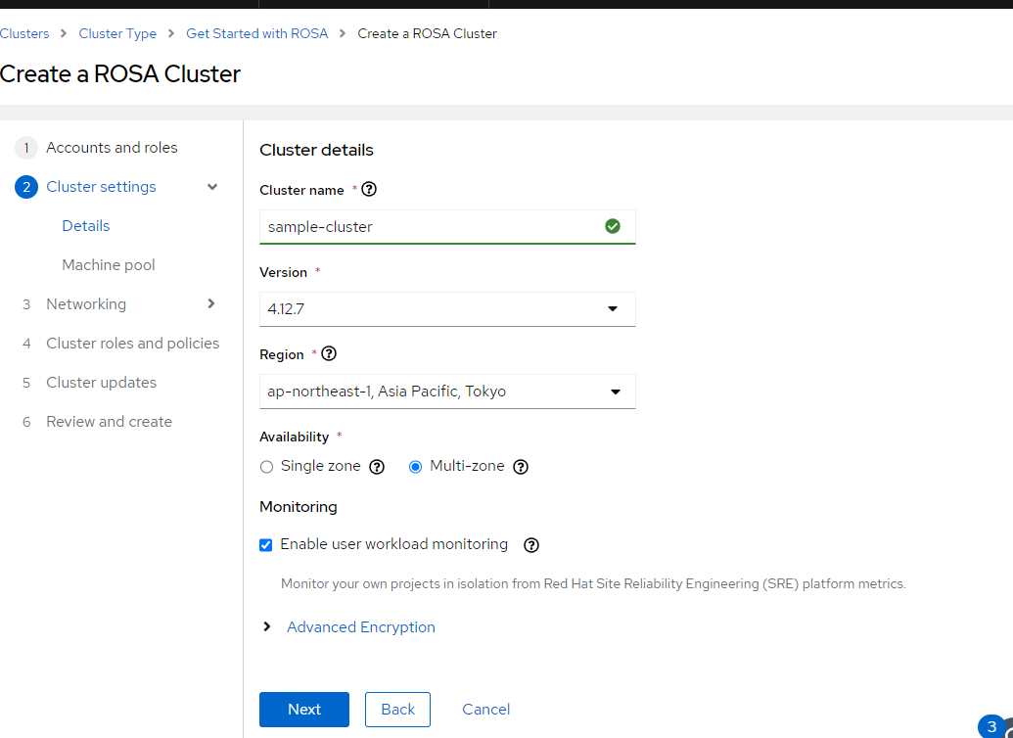Select Machine pool sub-step
The image size is (1013, 738).
coord(109,265)
